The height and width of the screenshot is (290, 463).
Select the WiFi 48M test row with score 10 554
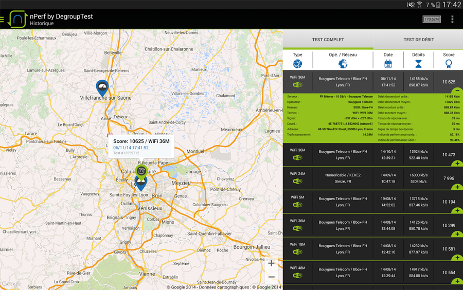pyautogui.click(x=372, y=273)
